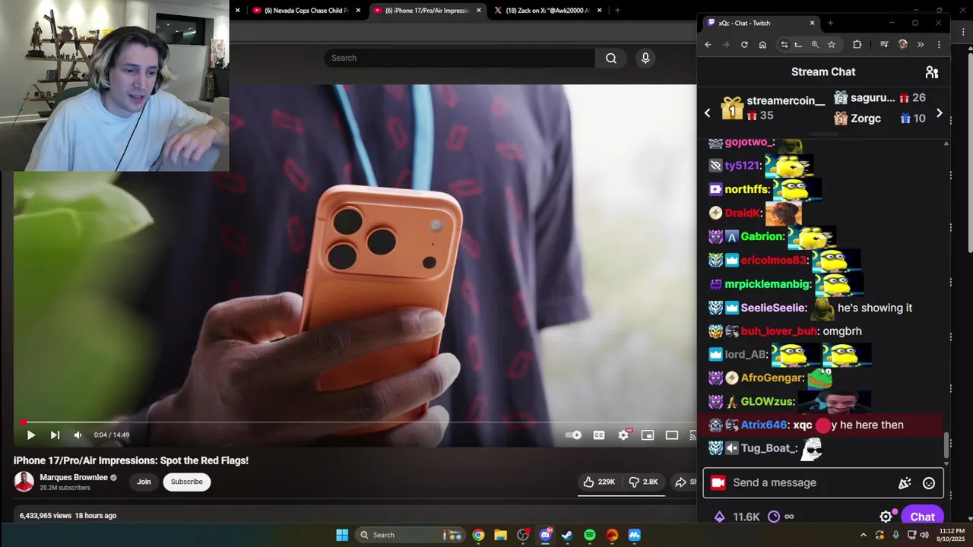The height and width of the screenshot is (547, 973).
Task: Open the chat community users list icon
Action: [932, 72]
